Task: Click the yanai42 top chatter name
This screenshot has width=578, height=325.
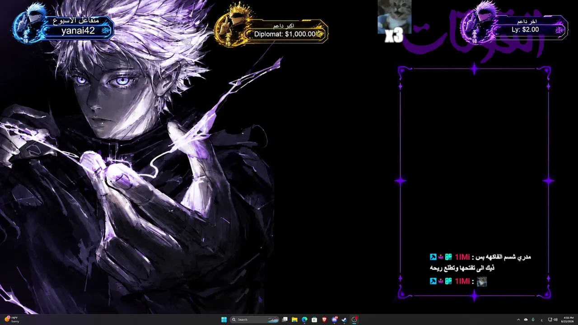Action: (x=78, y=31)
